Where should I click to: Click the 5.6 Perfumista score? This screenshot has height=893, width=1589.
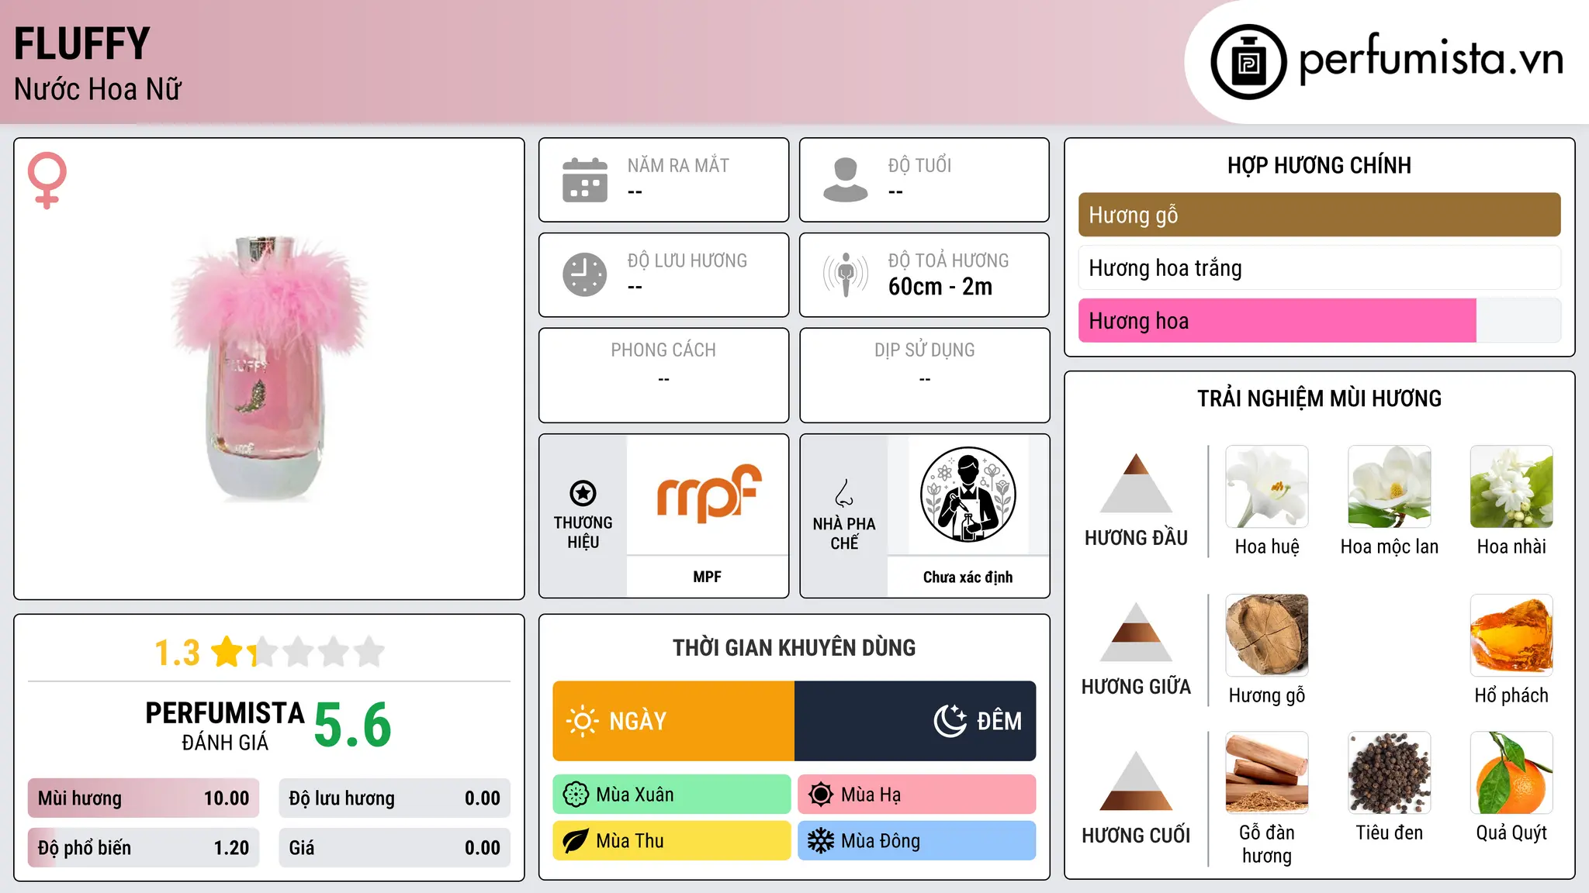353,725
